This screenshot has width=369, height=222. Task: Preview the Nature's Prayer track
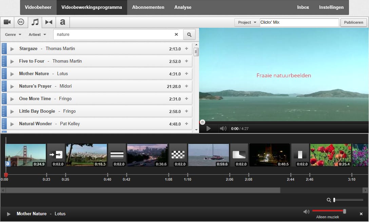(12, 87)
